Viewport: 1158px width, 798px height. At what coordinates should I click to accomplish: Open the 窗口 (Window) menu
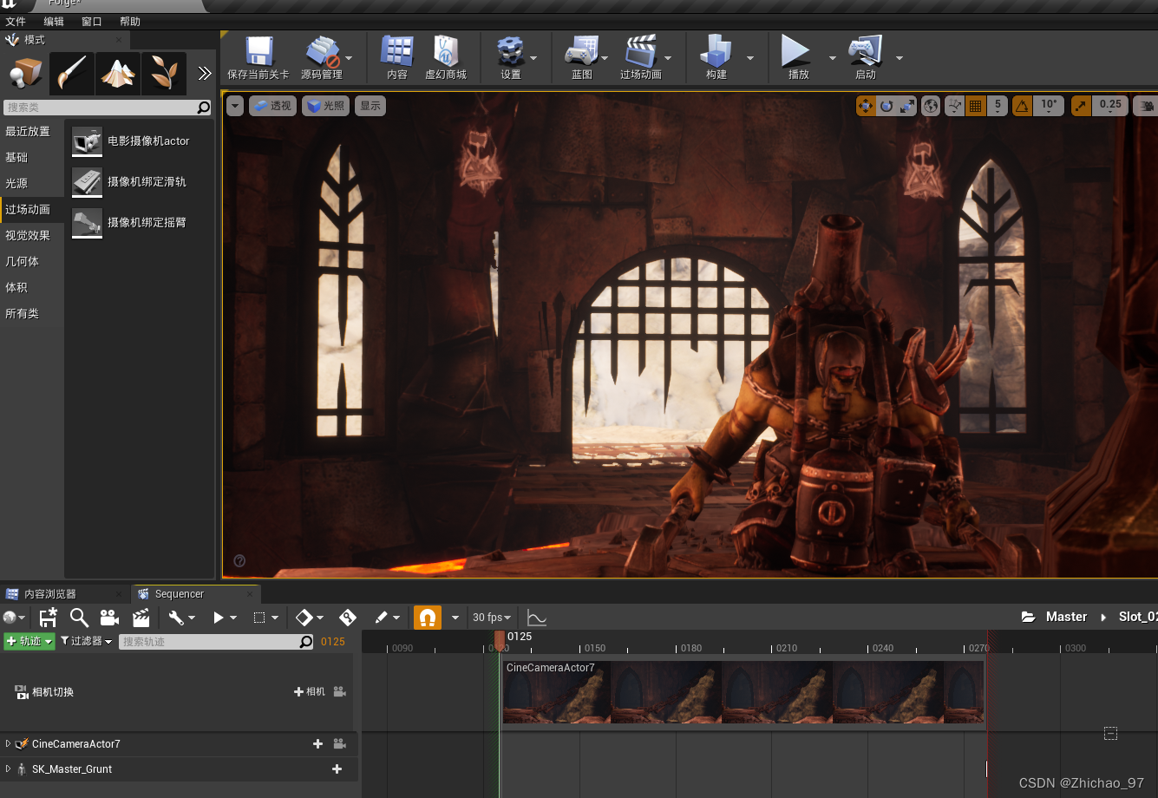[x=91, y=22]
